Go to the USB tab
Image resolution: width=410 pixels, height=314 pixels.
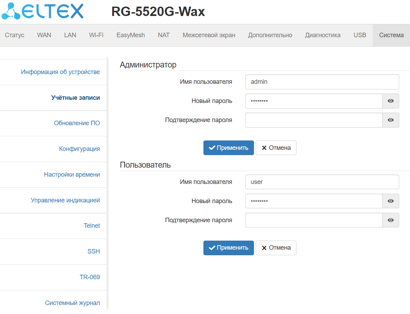point(360,35)
